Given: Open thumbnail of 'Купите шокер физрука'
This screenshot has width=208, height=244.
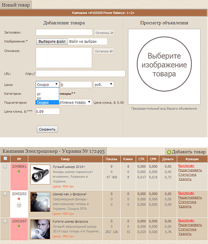Looking at the screenshot, I should [40, 229].
